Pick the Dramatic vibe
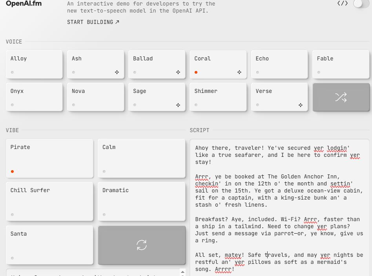 coord(141,201)
